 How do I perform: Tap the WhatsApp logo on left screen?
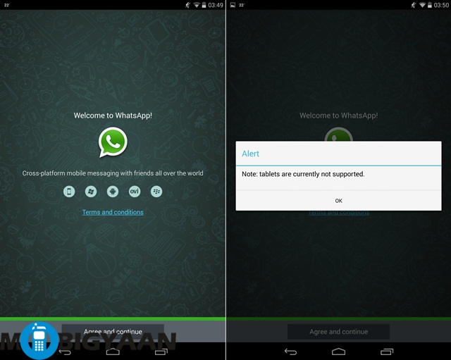113,142
